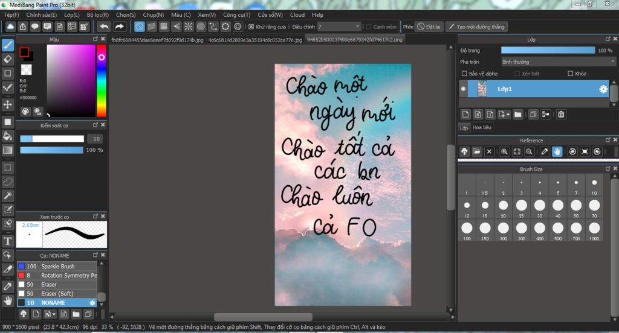Select the Lasso selection tool
Viewport: 619px width, 333px height.
[x=7, y=182]
